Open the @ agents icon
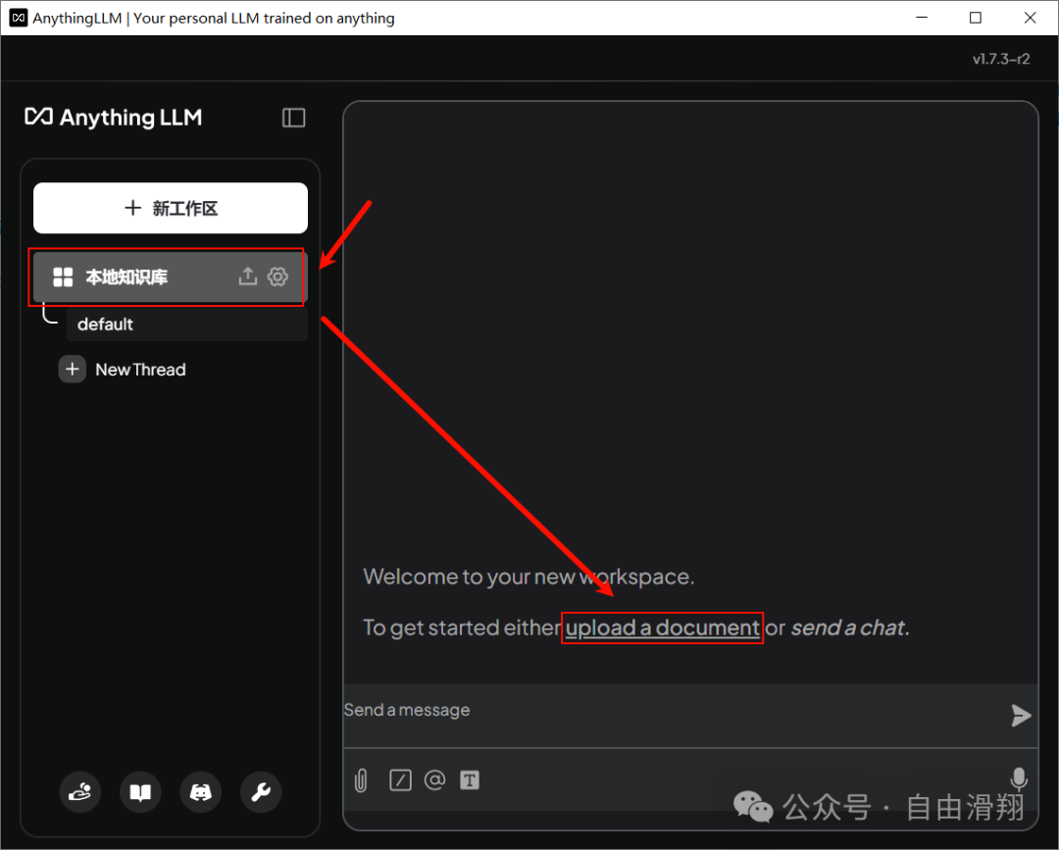The image size is (1059, 850). [x=435, y=779]
